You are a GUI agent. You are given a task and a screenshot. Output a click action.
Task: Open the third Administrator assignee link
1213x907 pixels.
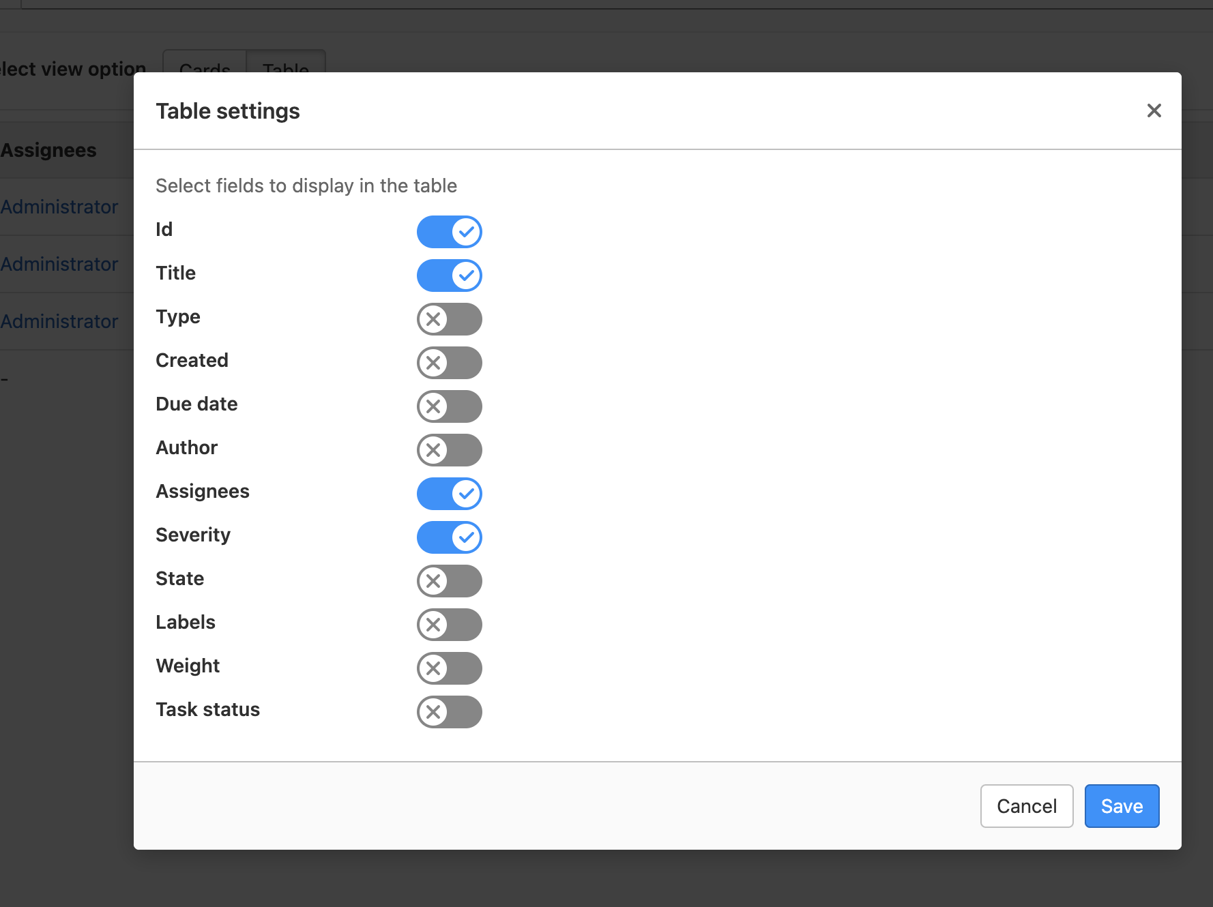pyautogui.click(x=59, y=321)
